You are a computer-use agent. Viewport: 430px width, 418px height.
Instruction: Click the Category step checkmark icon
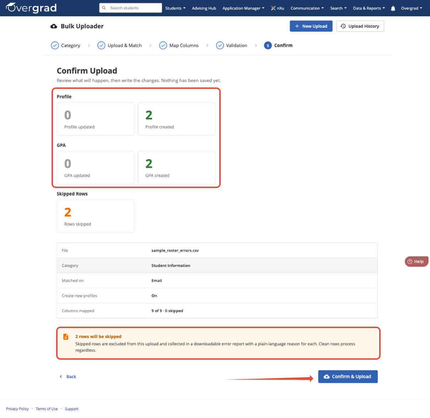[55, 45]
